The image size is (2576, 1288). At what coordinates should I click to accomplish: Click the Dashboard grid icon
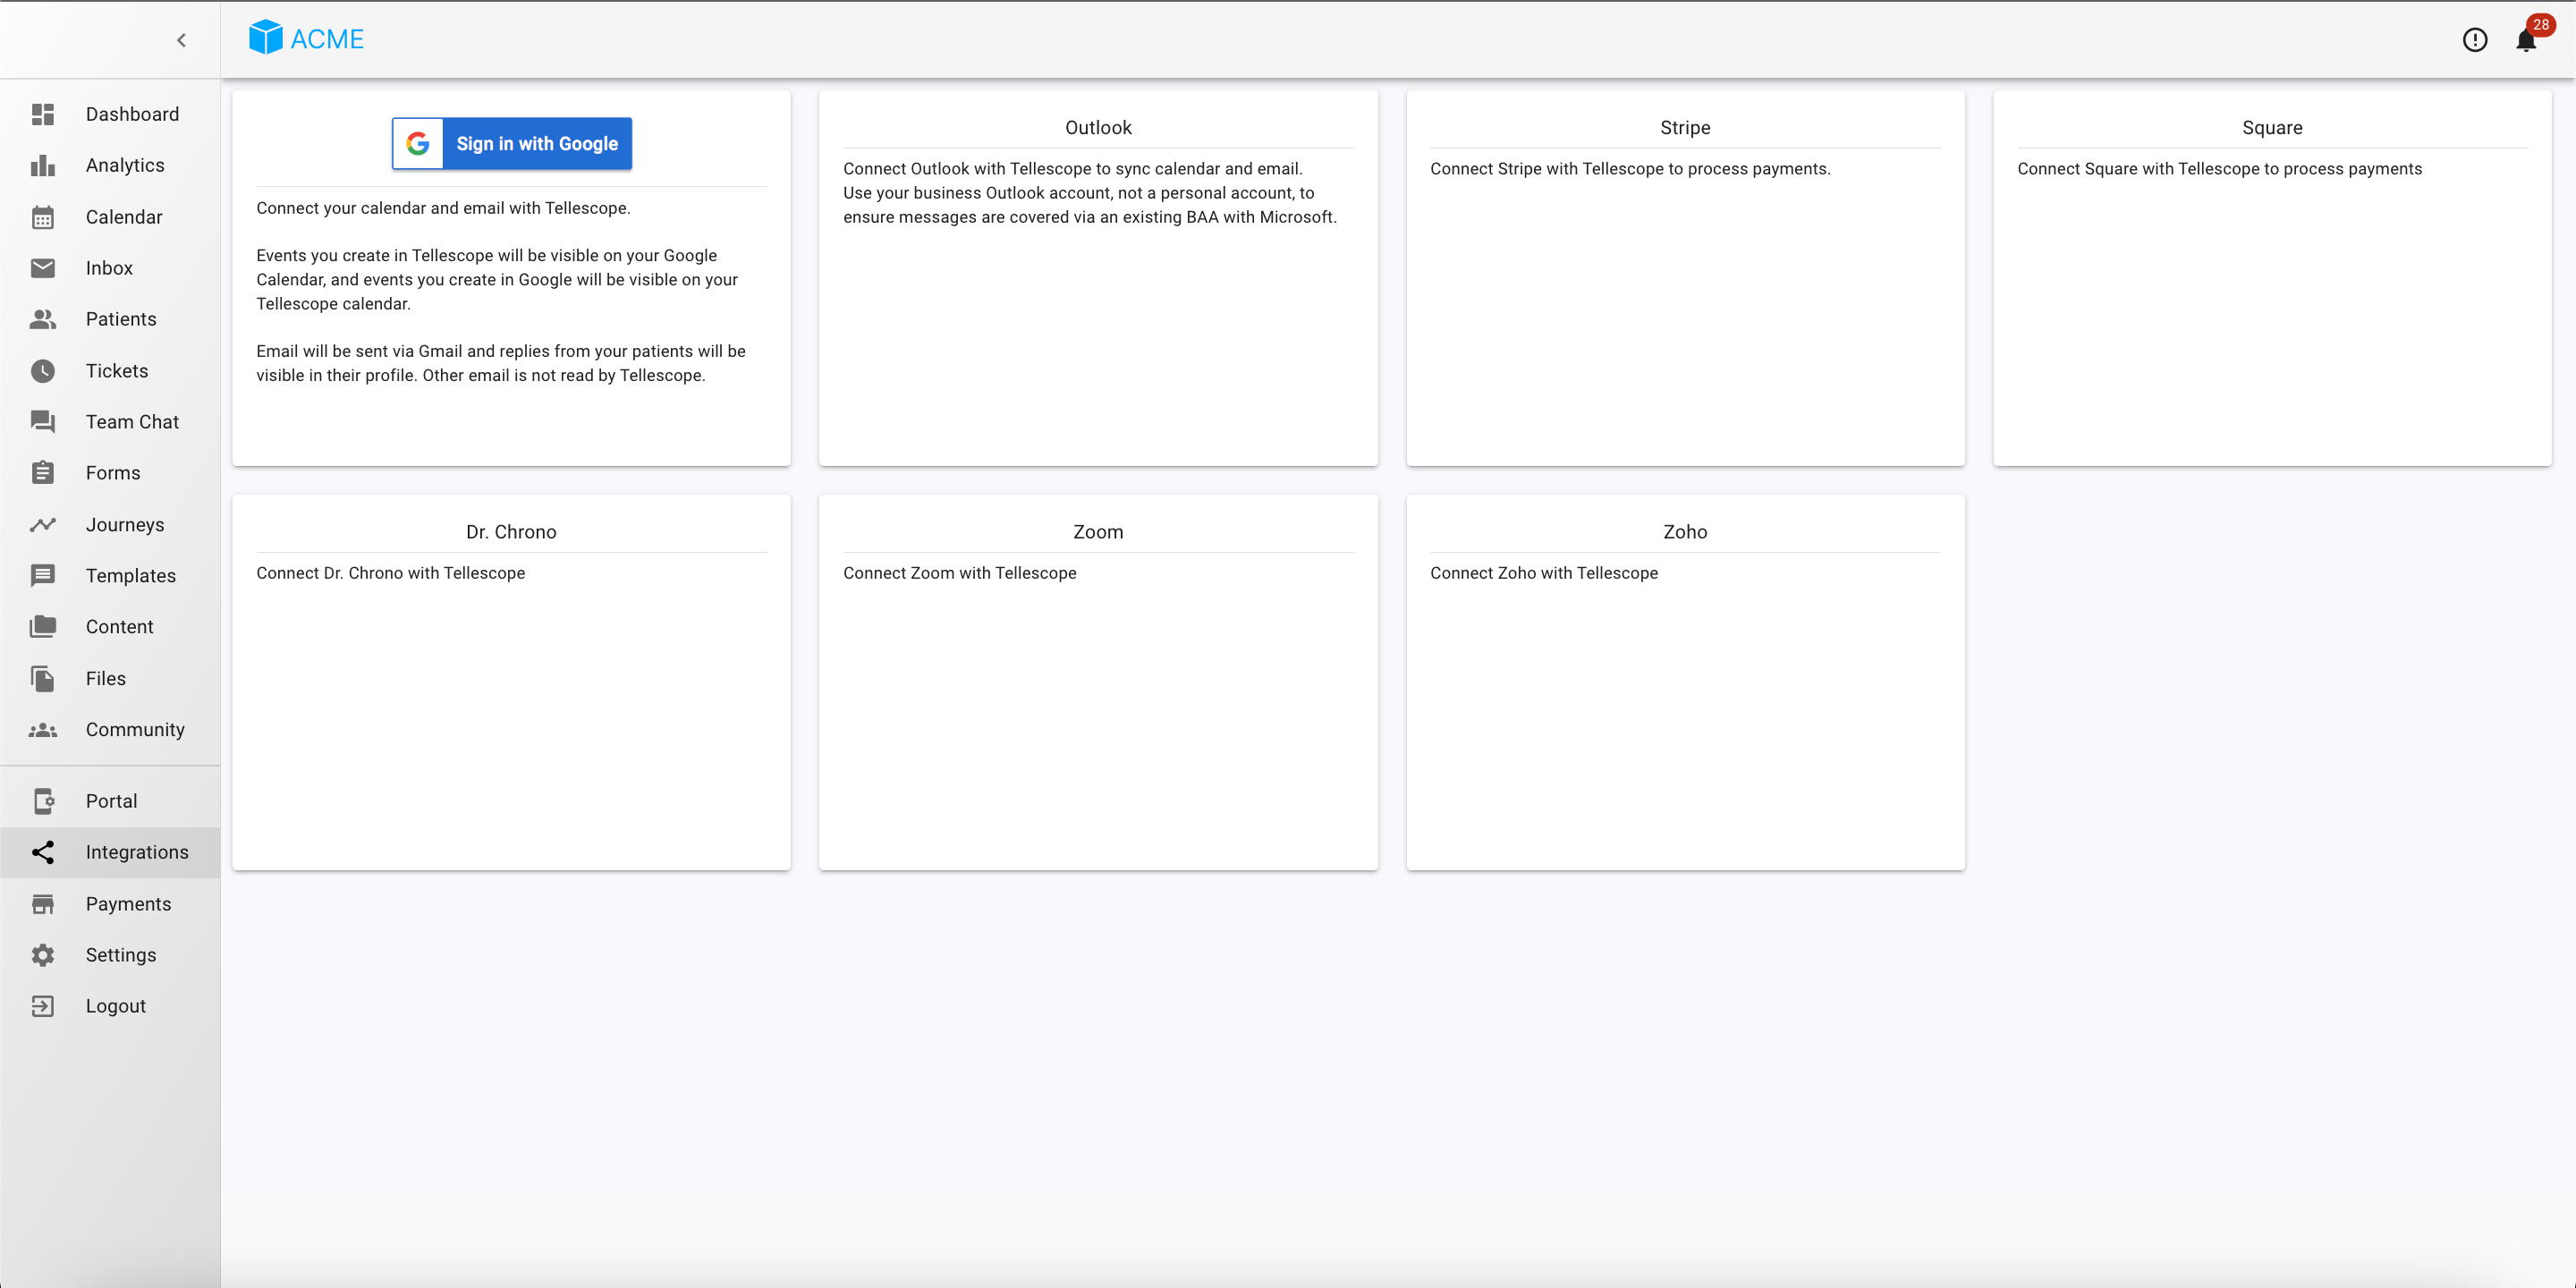[43, 114]
